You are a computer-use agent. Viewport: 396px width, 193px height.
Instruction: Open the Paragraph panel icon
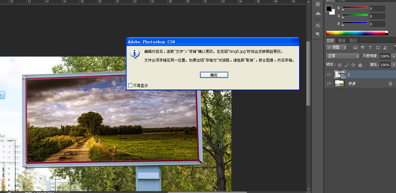coord(318,34)
